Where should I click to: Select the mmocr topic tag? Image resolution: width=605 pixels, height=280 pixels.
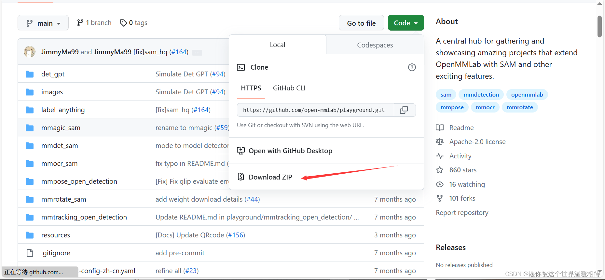pos(485,107)
